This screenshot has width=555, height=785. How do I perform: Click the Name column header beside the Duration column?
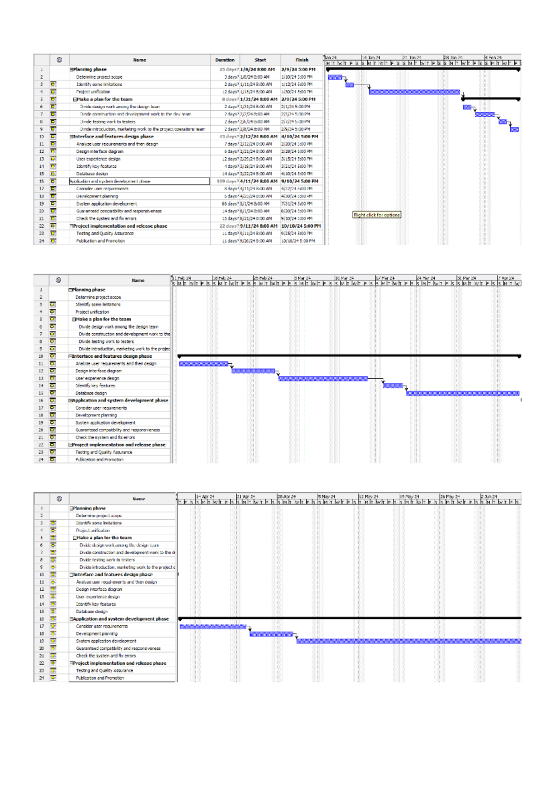coord(139,60)
